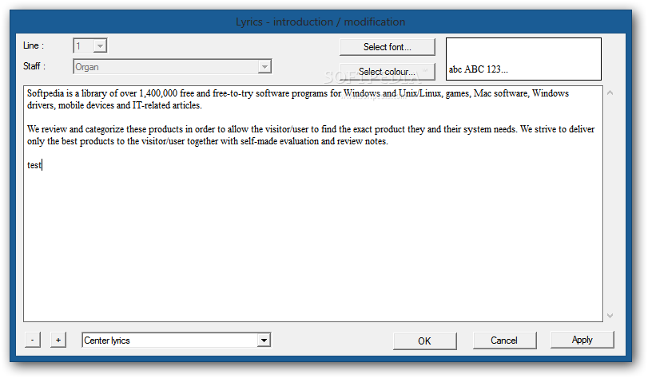Click the 'Line :' label
The width and height of the screenshot is (648, 378).
(34, 45)
